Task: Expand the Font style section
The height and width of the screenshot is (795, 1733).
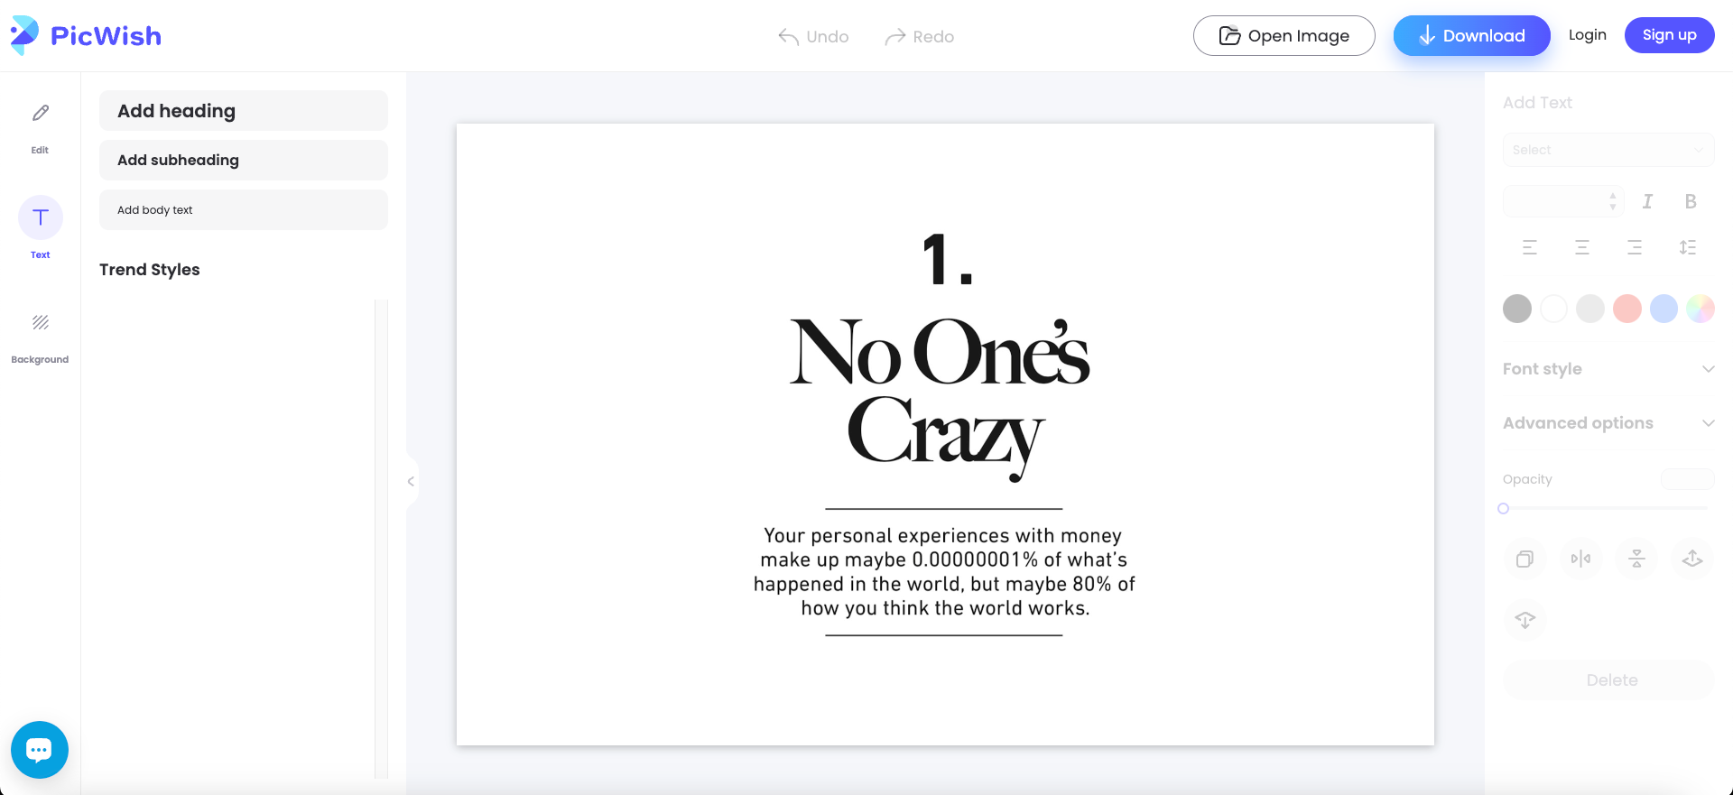Action: click(x=1608, y=369)
